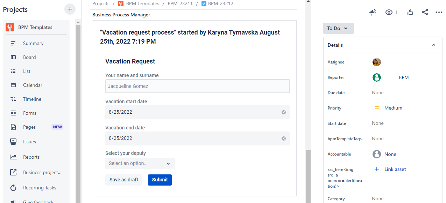This screenshot has width=446, height=203.
Task: Open the feedback megaphone icon in top toolbar
Action: [x=373, y=12]
